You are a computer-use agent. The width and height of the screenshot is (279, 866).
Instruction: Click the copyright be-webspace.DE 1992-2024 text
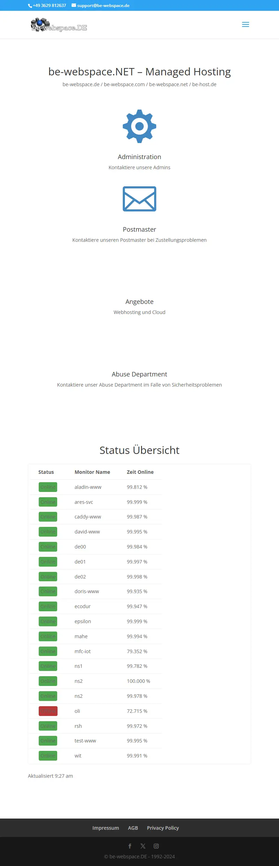tap(139, 857)
